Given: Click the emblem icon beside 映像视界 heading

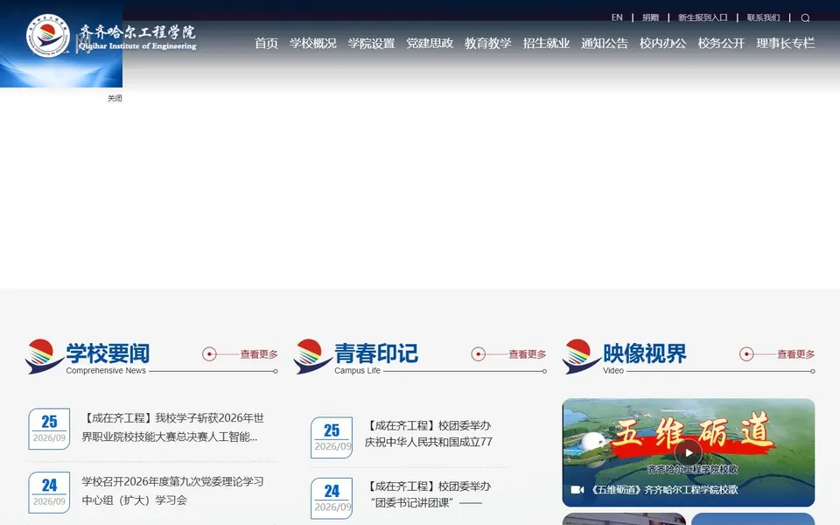Looking at the screenshot, I should (581, 356).
